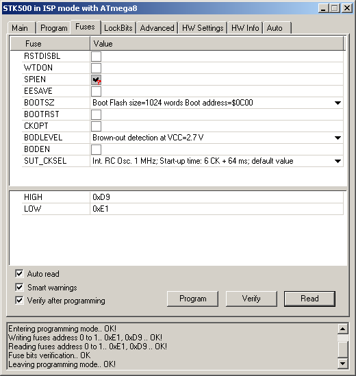This screenshot has width=356, height=376.
Task: Open the HW Info tab
Action: (x=245, y=28)
